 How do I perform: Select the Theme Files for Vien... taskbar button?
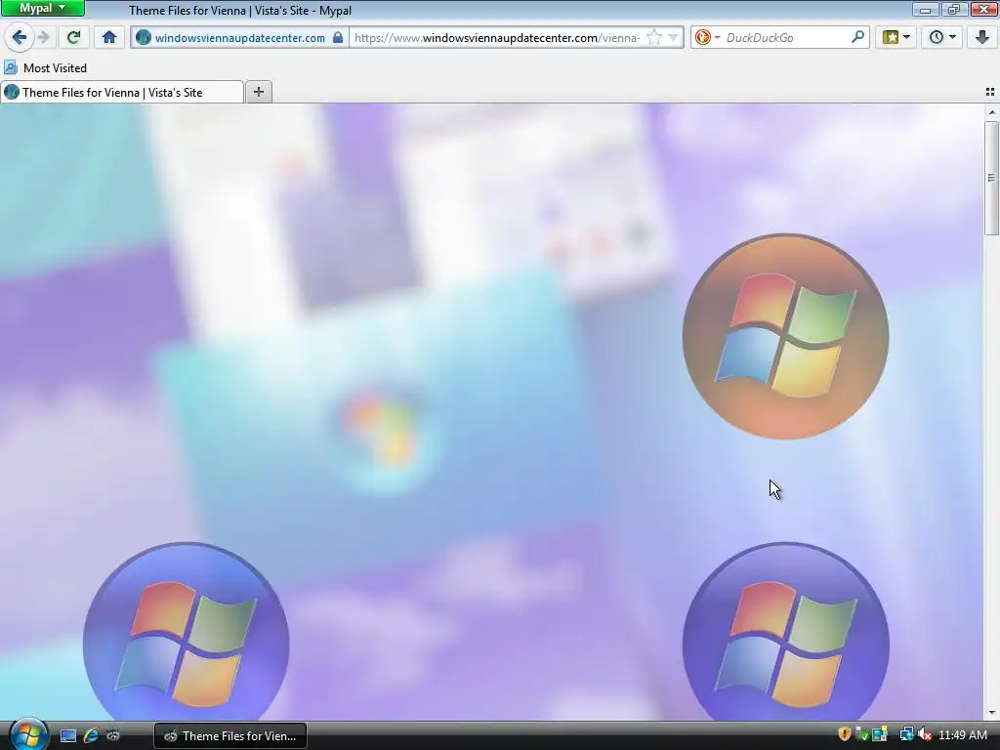tap(230, 736)
